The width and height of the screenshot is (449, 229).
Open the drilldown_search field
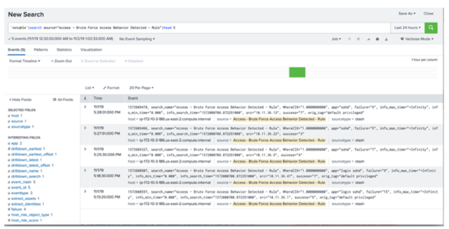tap(26, 176)
